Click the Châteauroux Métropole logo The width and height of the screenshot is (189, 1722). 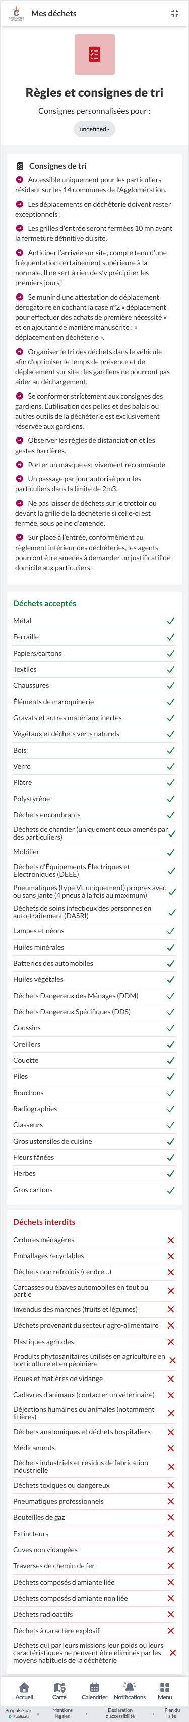pos(16,13)
